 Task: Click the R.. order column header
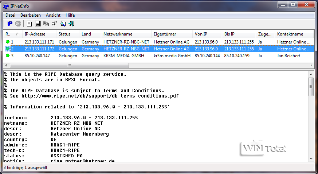12,34
